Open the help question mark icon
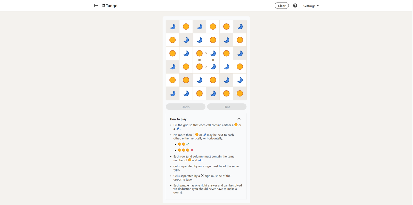The image size is (413, 205). (x=295, y=6)
